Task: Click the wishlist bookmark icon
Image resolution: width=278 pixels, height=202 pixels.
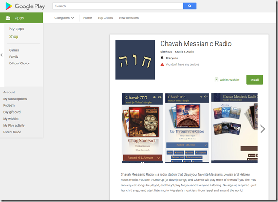Action: pos(216,80)
